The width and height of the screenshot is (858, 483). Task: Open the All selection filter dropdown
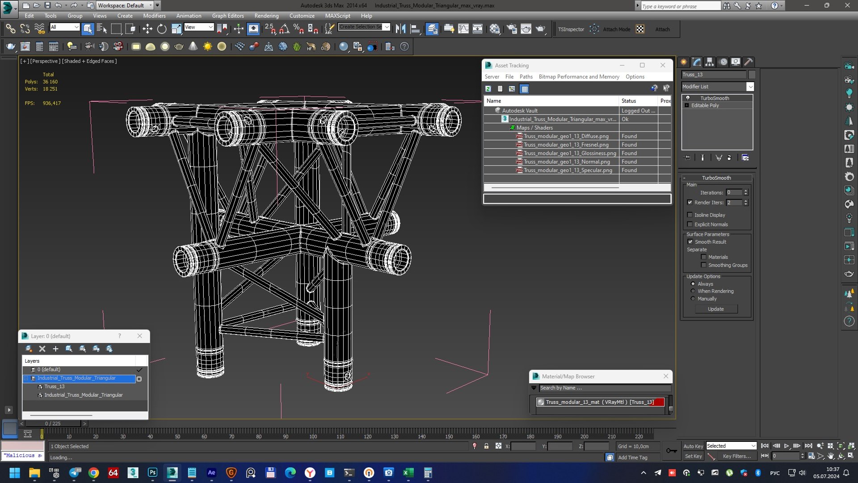click(x=64, y=27)
